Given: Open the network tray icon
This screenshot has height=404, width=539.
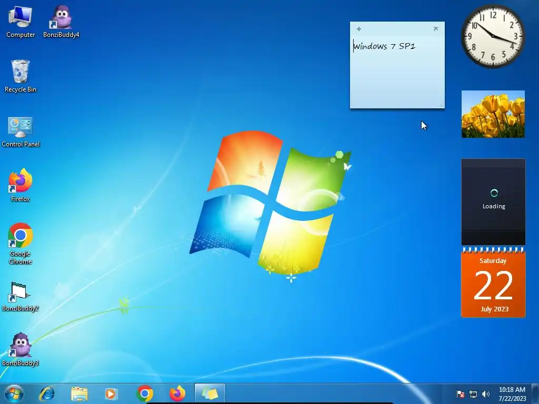Looking at the screenshot, I should pos(473,394).
